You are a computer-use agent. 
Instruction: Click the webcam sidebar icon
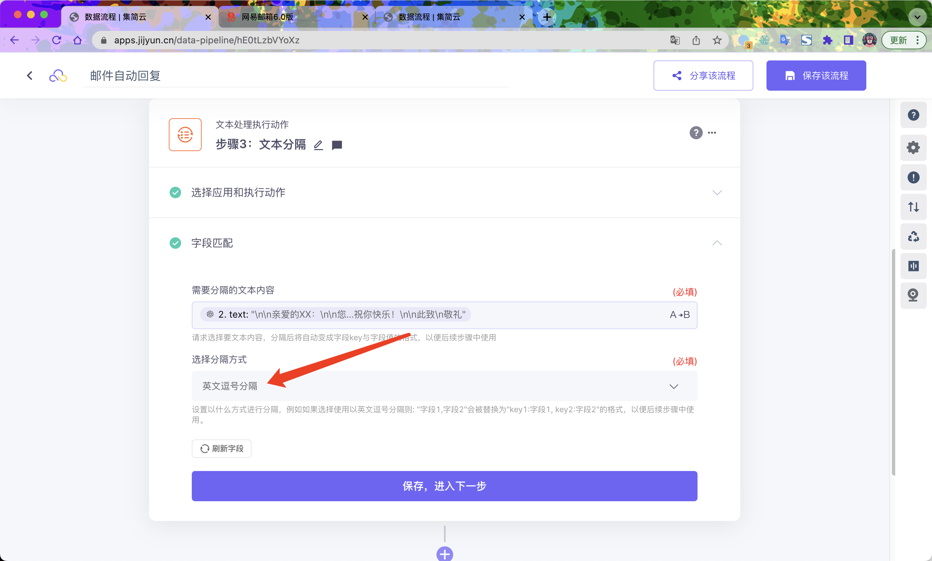tap(913, 295)
